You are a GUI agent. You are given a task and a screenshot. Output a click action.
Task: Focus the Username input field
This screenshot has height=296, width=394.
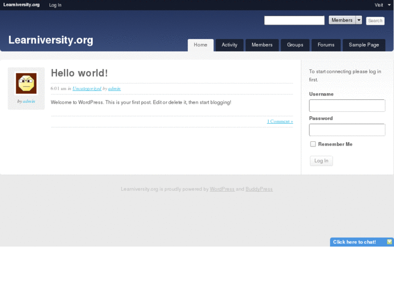347,105
